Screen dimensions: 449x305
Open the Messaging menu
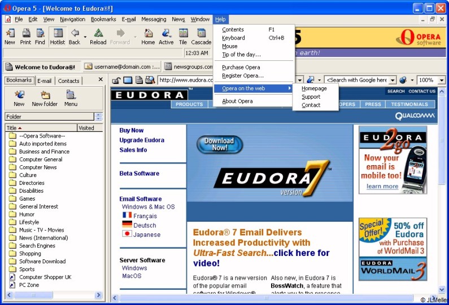point(154,19)
